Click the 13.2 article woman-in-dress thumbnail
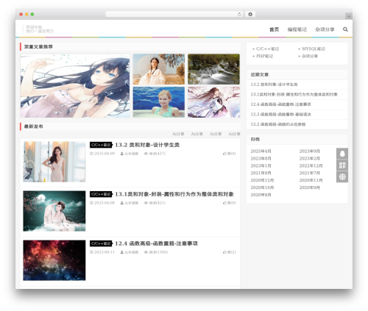Image resolution: width=368 pixels, height=311 pixels. coord(54,162)
